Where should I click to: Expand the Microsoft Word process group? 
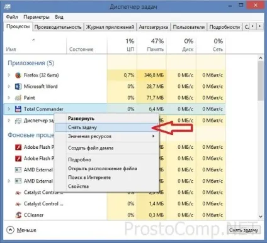pyautogui.click(x=9, y=86)
